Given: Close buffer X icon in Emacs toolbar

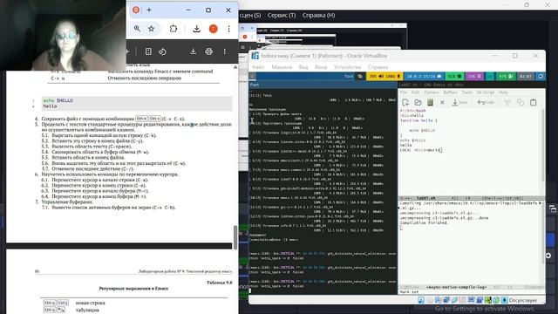Looking at the screenshot, I should 442,103.
